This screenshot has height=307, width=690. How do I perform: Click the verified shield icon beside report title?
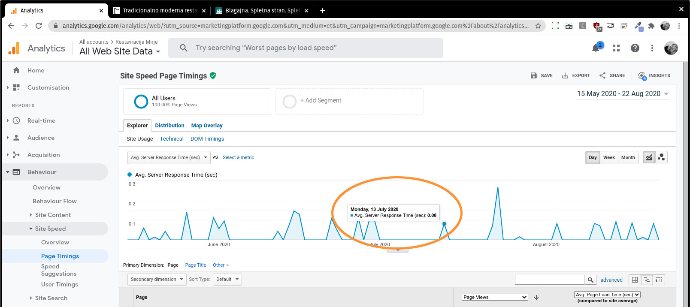pos(213,75)
